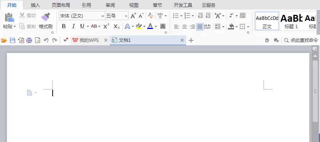This screenshot has height=142, width=320.
Task: Increase paragraph indent
Action: 208,16
